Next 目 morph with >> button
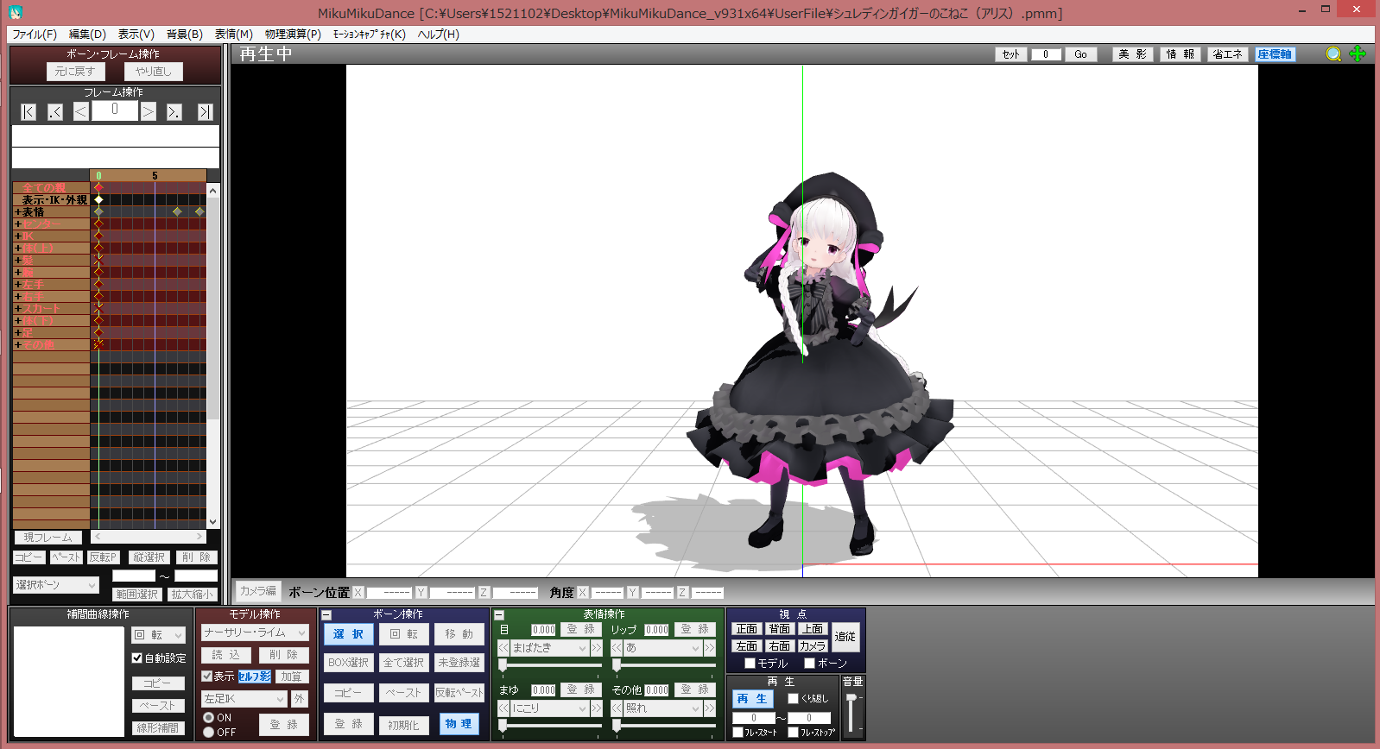Viewport: 1380px width, 749px height. click(596, 648)
